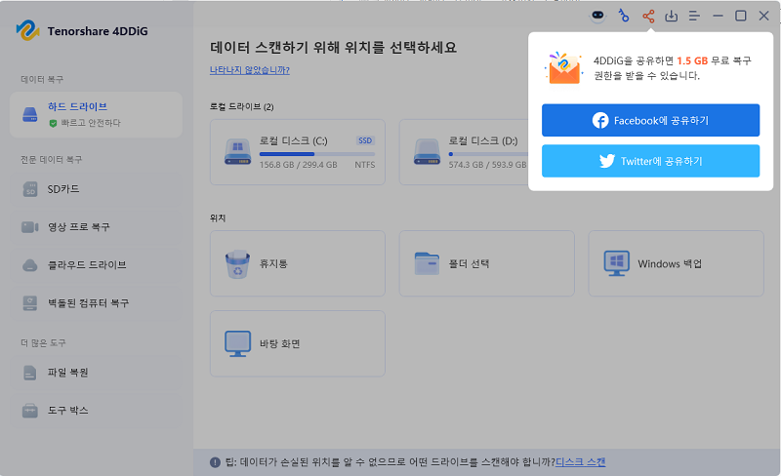Share on Facebook button

[650, 121]
